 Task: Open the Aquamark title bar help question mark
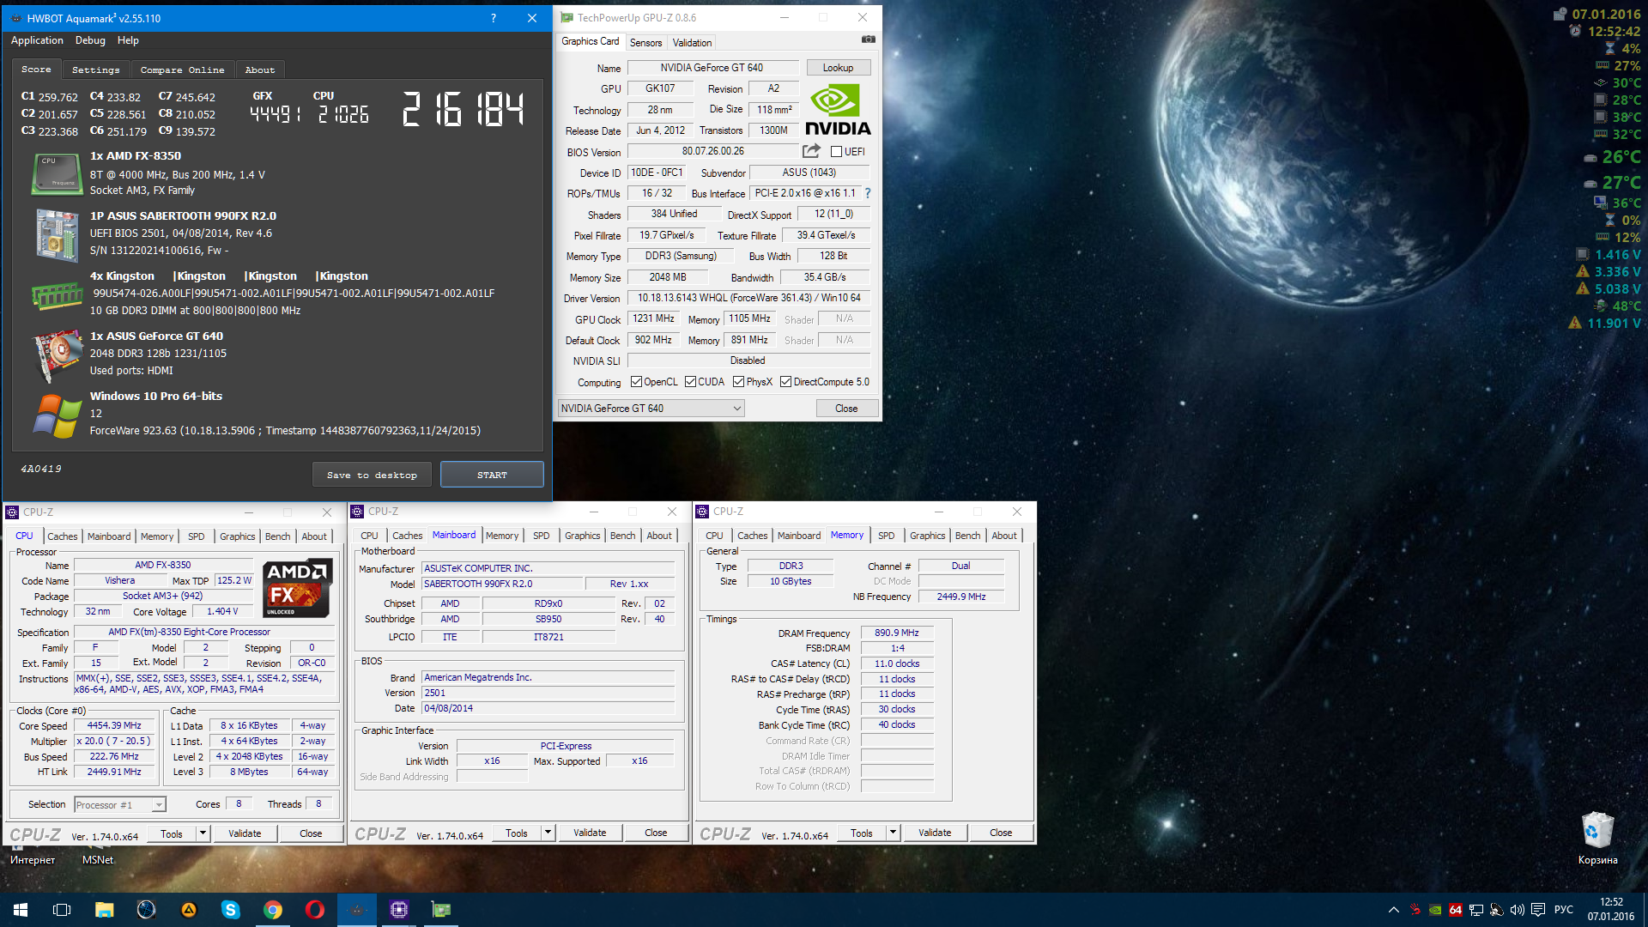pos(493,18)
